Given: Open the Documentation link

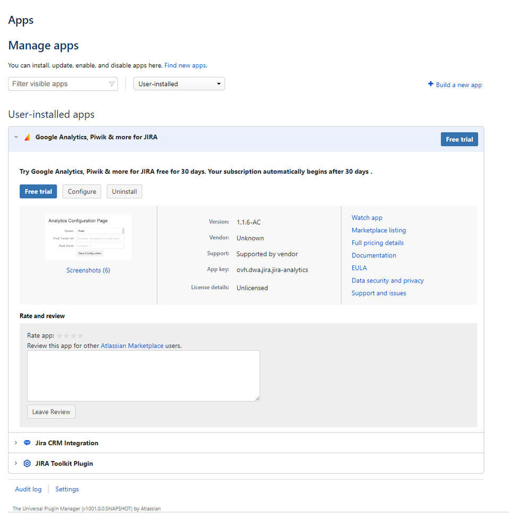Looking at the screenshot, I should (374, 255).
